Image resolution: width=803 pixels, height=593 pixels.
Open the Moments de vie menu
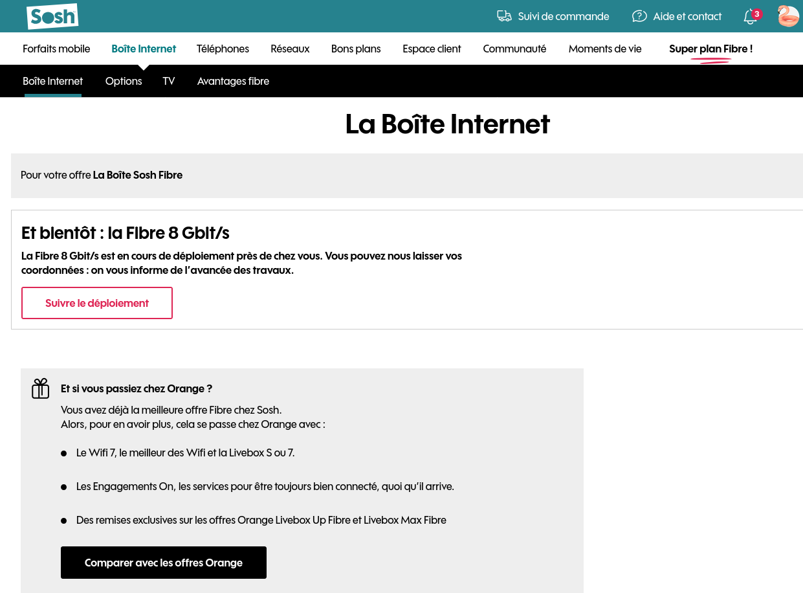(605, 49)
